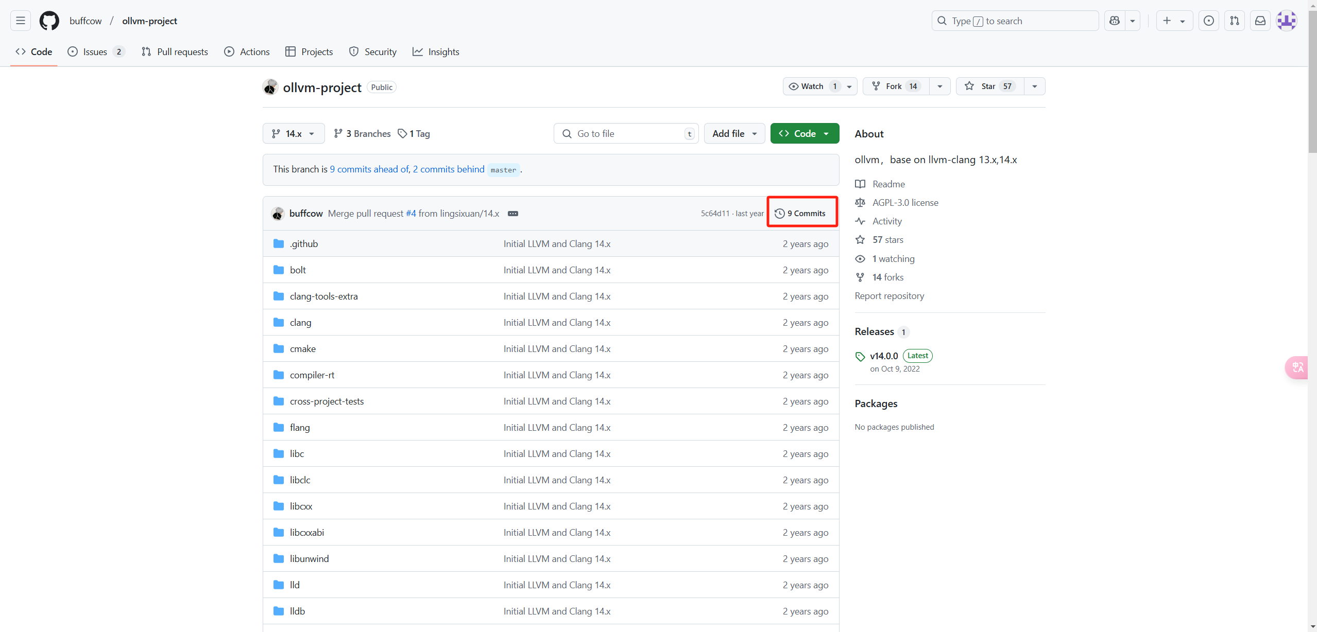Open the v14.0.0 release link
The image size is (1317, 632).
(x=884, y=356)
